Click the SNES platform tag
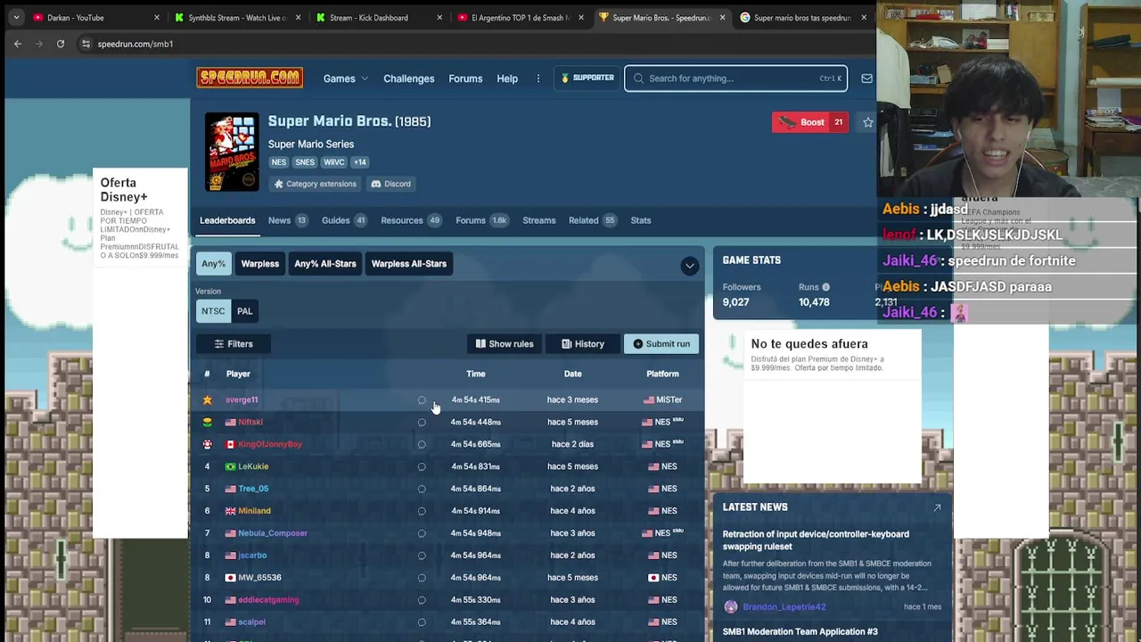This screenshot has height=642, width=1141. click(x=305, y=162)
